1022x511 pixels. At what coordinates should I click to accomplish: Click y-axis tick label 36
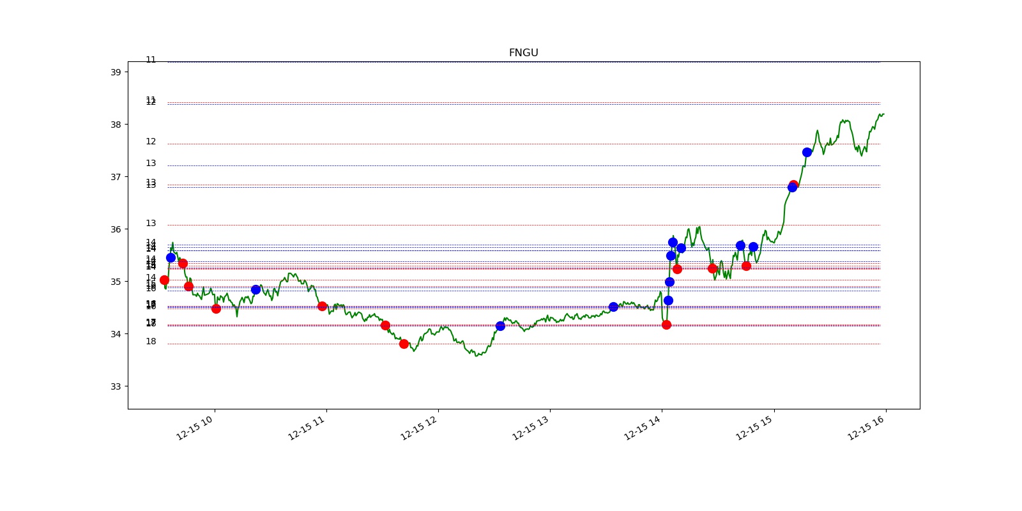116,229
